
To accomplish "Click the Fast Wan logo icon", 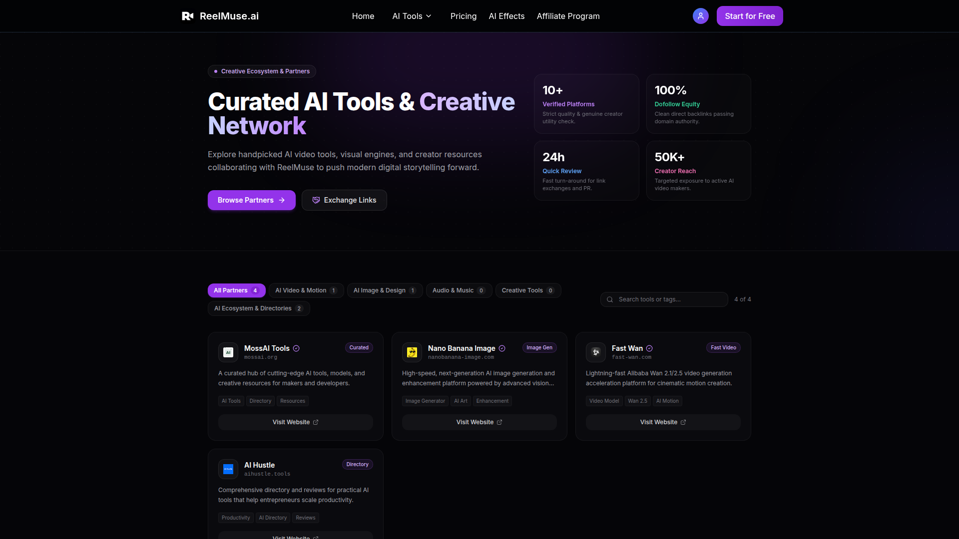I will point(596,352).
